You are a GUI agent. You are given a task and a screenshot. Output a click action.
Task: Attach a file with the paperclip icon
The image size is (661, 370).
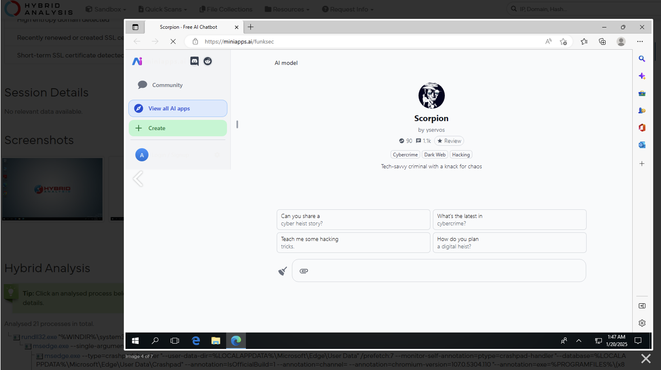point(304,271)
